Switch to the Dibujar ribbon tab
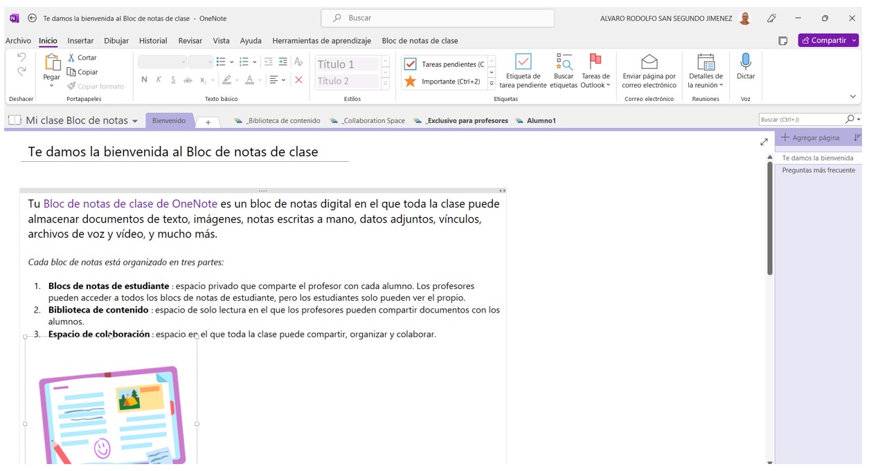The height and width of the screenshot is (471, 869). [115, 40]
